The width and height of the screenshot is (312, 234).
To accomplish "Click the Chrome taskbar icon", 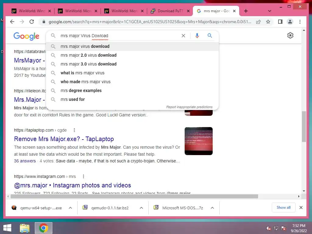I will 44,228.
